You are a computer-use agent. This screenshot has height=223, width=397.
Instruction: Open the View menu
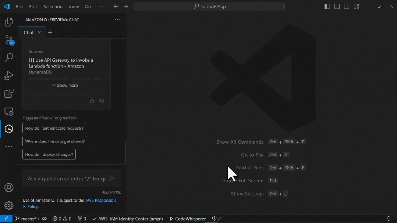[74, 7]
